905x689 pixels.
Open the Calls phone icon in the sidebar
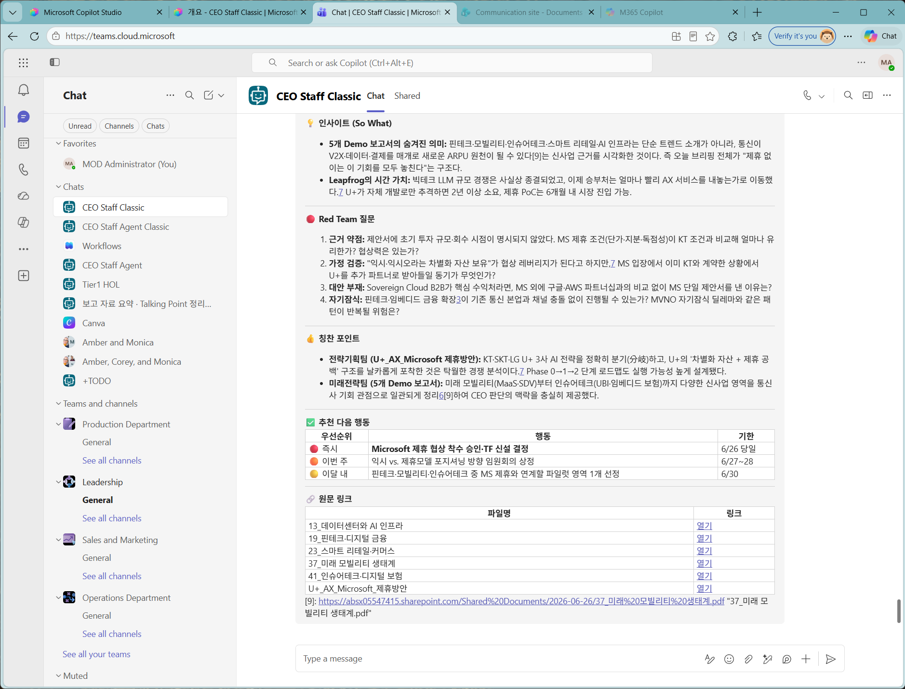tap(23, 170)
